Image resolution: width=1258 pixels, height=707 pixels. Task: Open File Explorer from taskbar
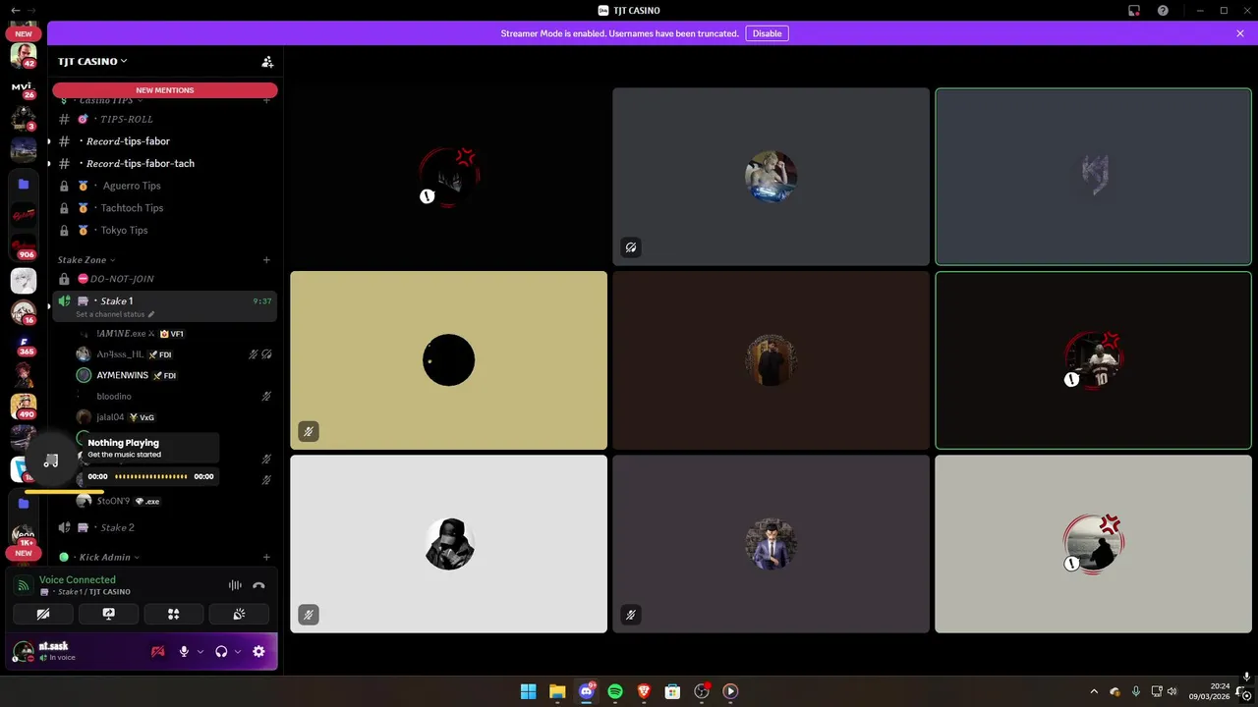click(557, 691)
